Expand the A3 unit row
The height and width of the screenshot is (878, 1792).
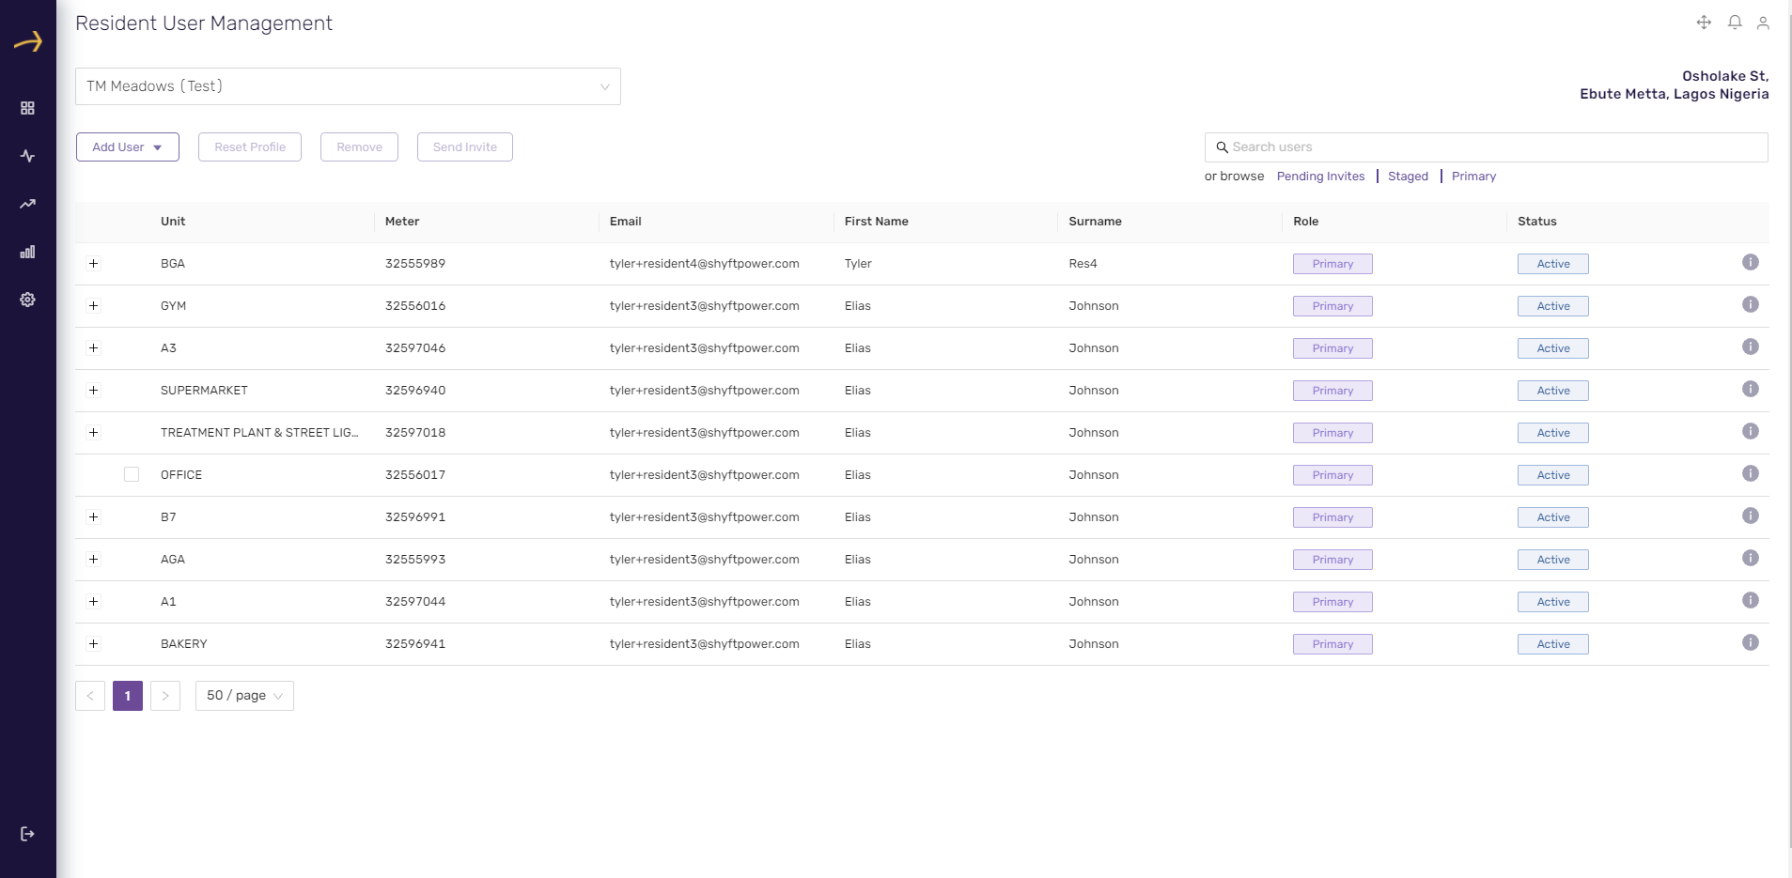[93, 348]
